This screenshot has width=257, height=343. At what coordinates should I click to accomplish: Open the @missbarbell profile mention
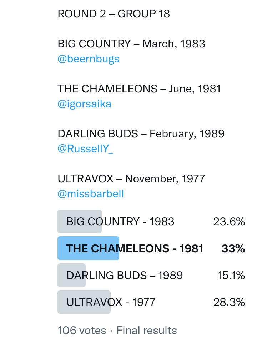(x=91, y=194)
